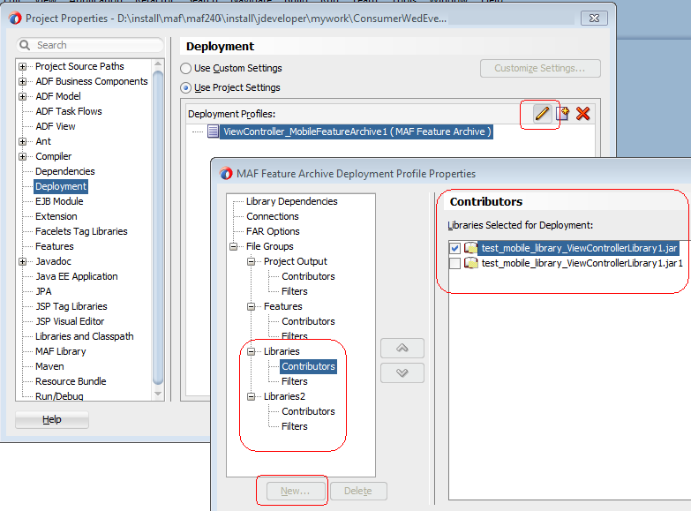Select Maven category
691x511 pixels.
click(x=49, y=366)
